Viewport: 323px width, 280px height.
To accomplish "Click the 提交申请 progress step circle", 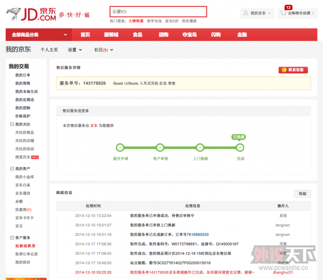I will (120, 147).
